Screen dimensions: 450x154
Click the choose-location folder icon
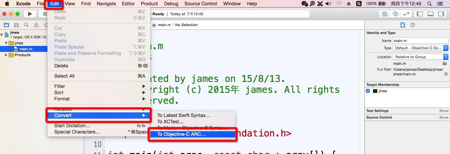[445, 63]
